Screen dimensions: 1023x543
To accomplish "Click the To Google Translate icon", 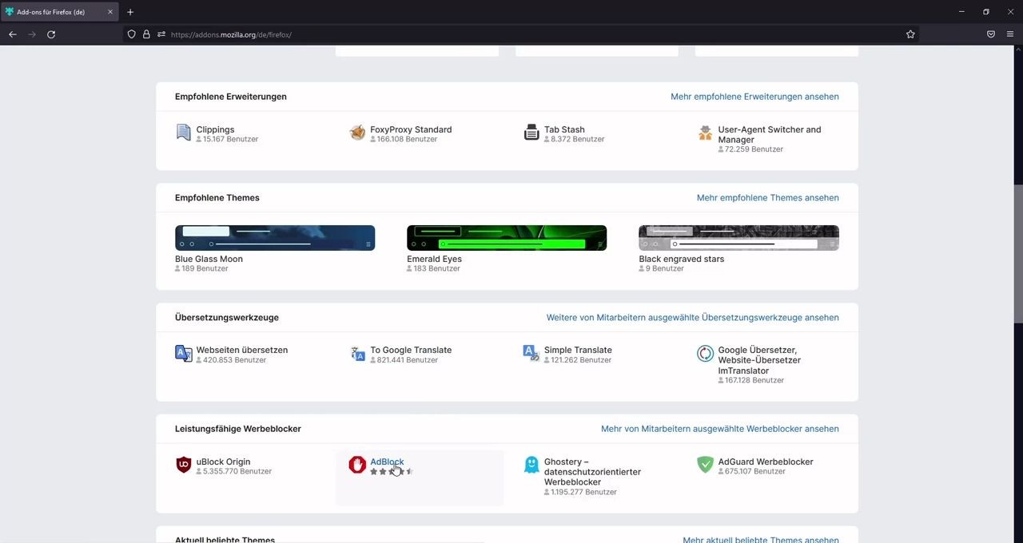I will [x=358, y=353].
